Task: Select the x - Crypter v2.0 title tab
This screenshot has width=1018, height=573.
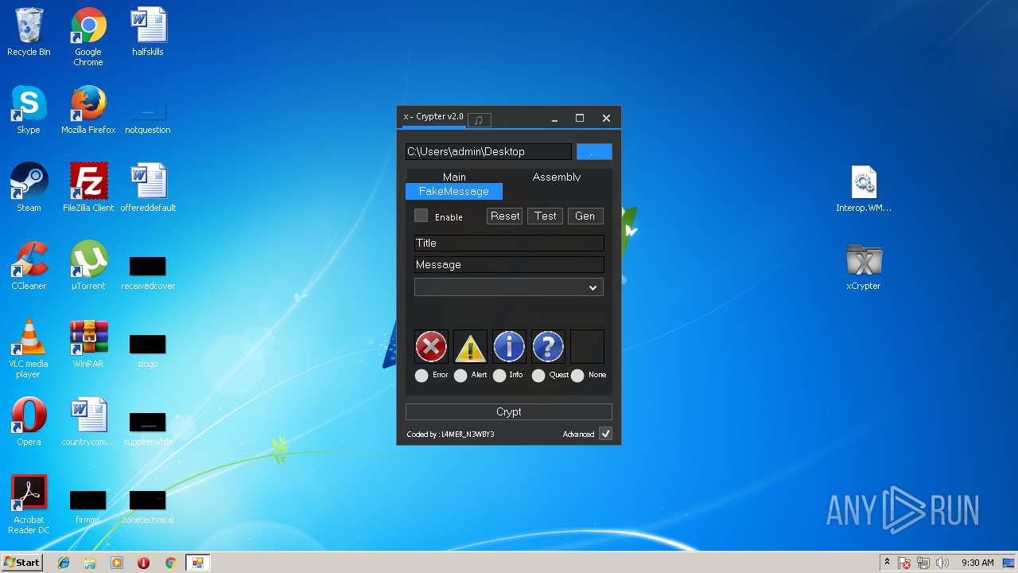Action: click(433, 117)
